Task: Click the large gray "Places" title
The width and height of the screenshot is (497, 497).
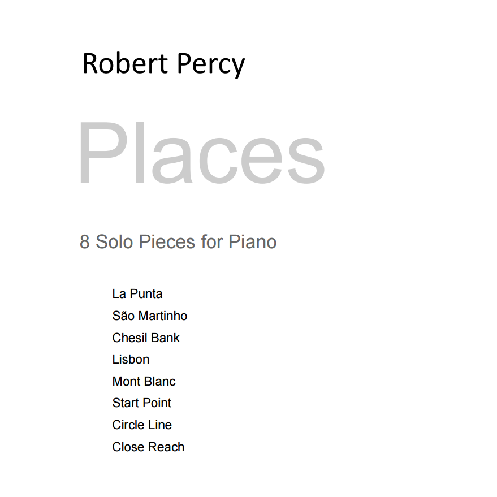Action: pos(201,154)
